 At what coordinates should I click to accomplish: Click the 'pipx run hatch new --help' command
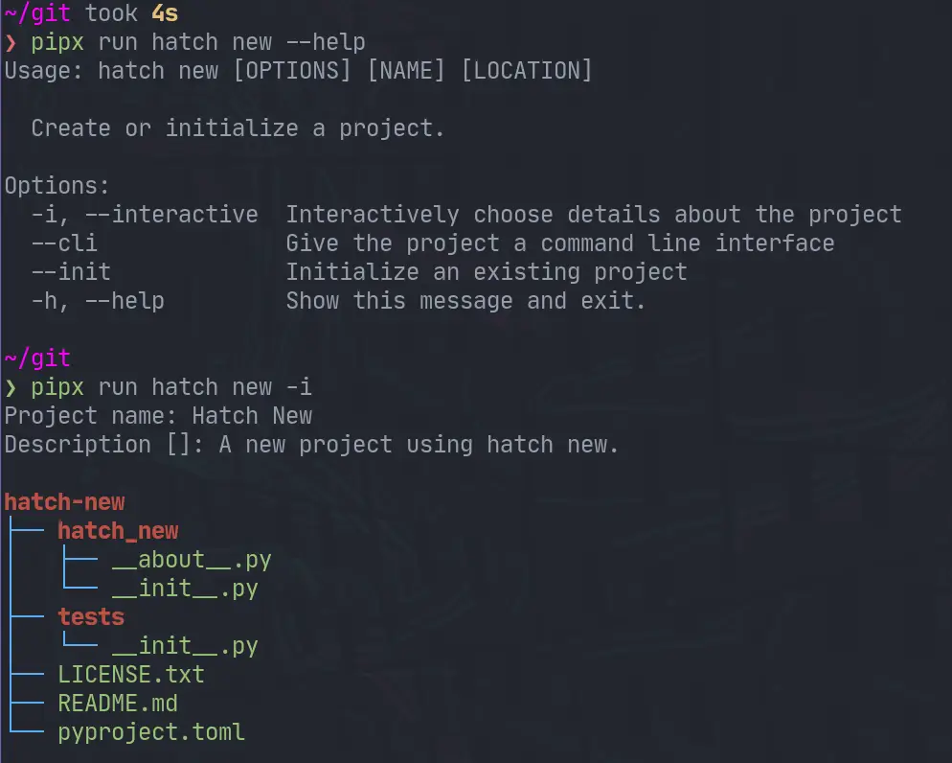tap(197, 42)
